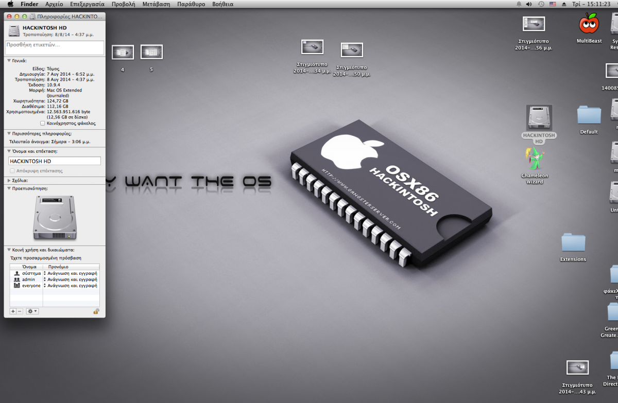Click the Σήμερα – 3:06 μ.μ. last opened value
The height and width of the screenshot is (403, 618).
coord(71,141)
